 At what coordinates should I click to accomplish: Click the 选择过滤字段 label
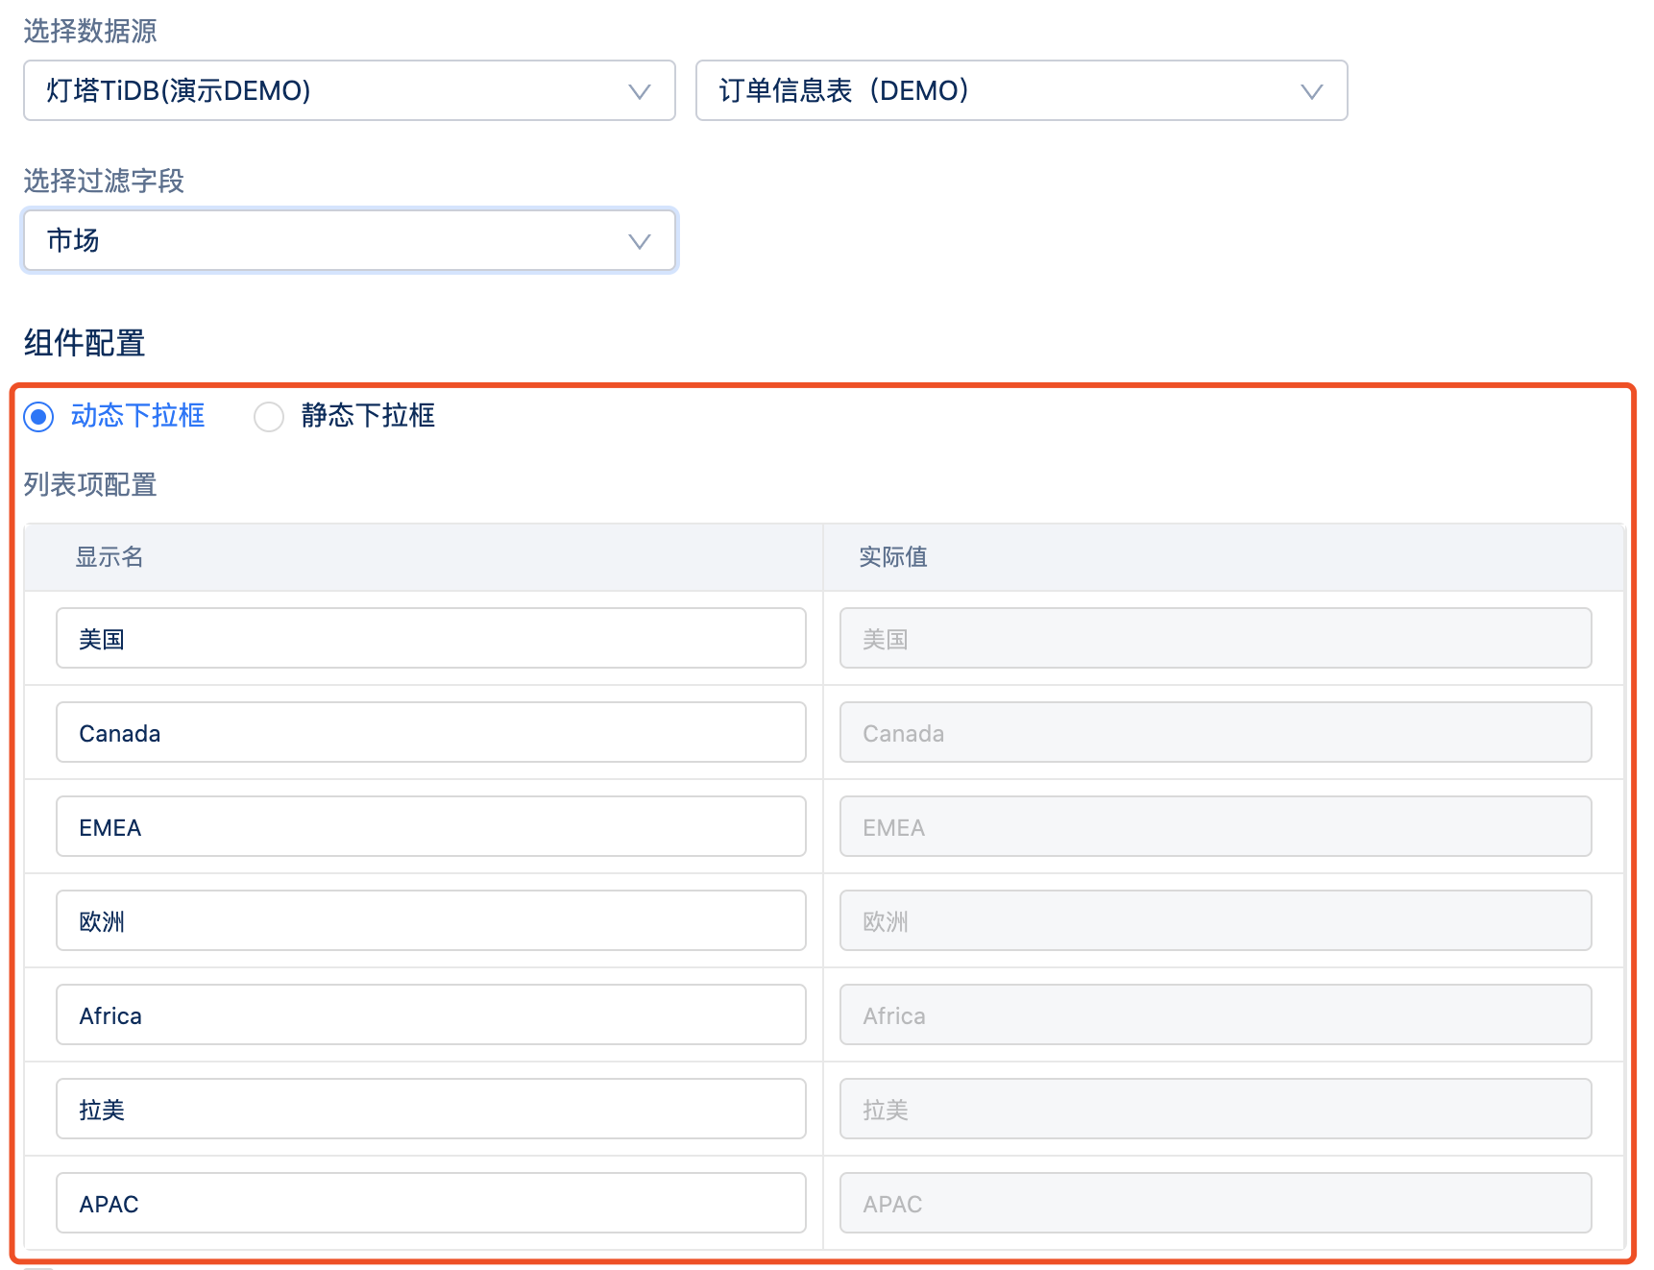point(104,181)
